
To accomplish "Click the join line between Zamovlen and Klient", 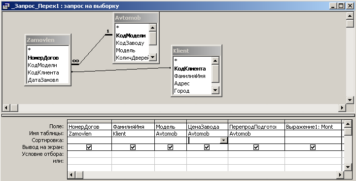I will point(121,70).
